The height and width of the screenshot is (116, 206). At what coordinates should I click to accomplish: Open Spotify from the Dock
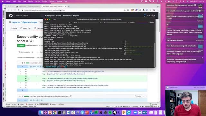pyautogui.click(x=110, y=112)
